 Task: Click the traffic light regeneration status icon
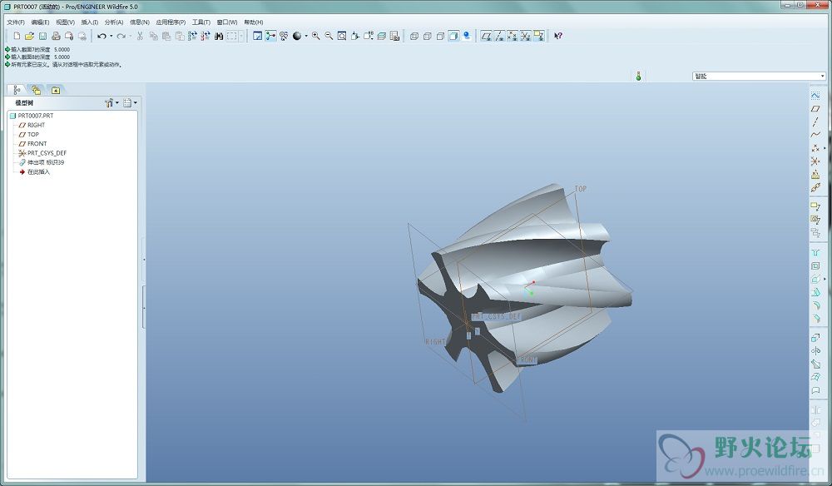638,77
